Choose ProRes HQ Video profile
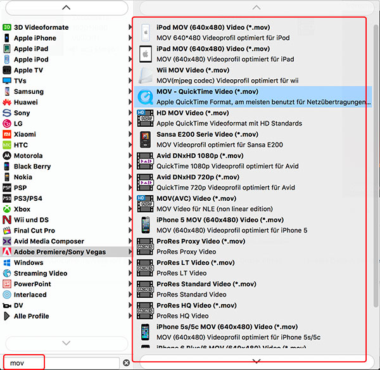The image size is (380, 370). [x=253, y=310]
